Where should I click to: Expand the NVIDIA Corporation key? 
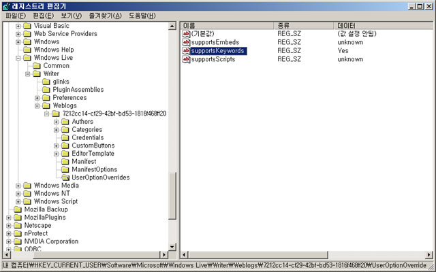[9, 242]
